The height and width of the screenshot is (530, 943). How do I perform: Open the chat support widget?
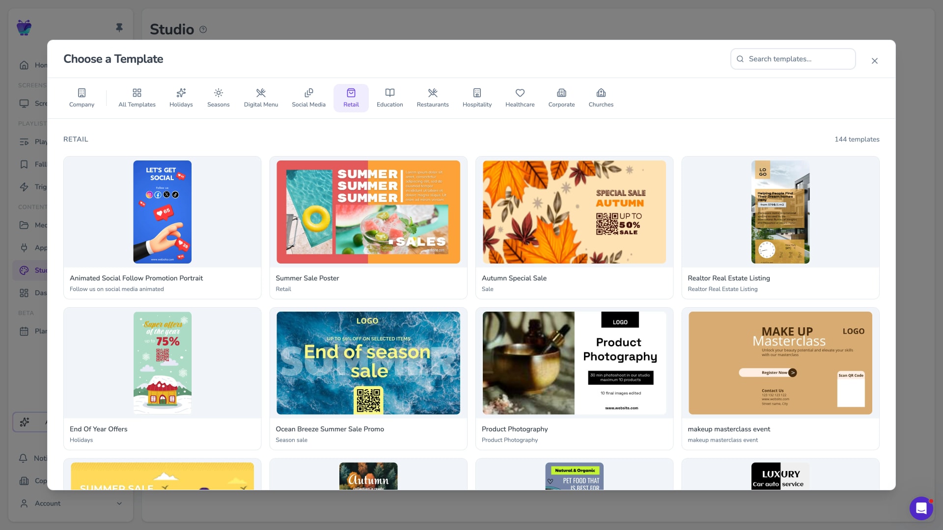point(921,508)
